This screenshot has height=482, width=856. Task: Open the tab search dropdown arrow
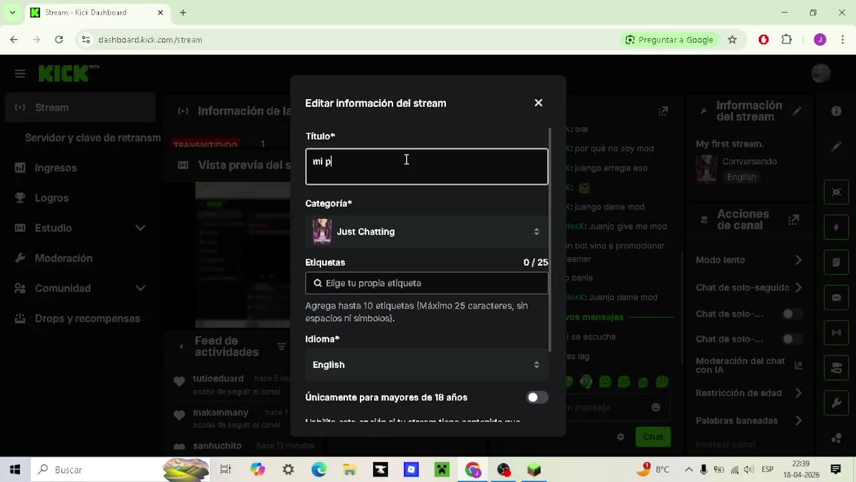tap(12, 13)
